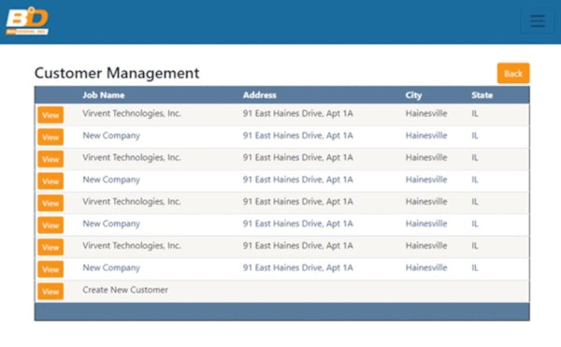Select Virvent Technologies, Inc. in the first row
The image size is (561, 347).
coord(132,113)
